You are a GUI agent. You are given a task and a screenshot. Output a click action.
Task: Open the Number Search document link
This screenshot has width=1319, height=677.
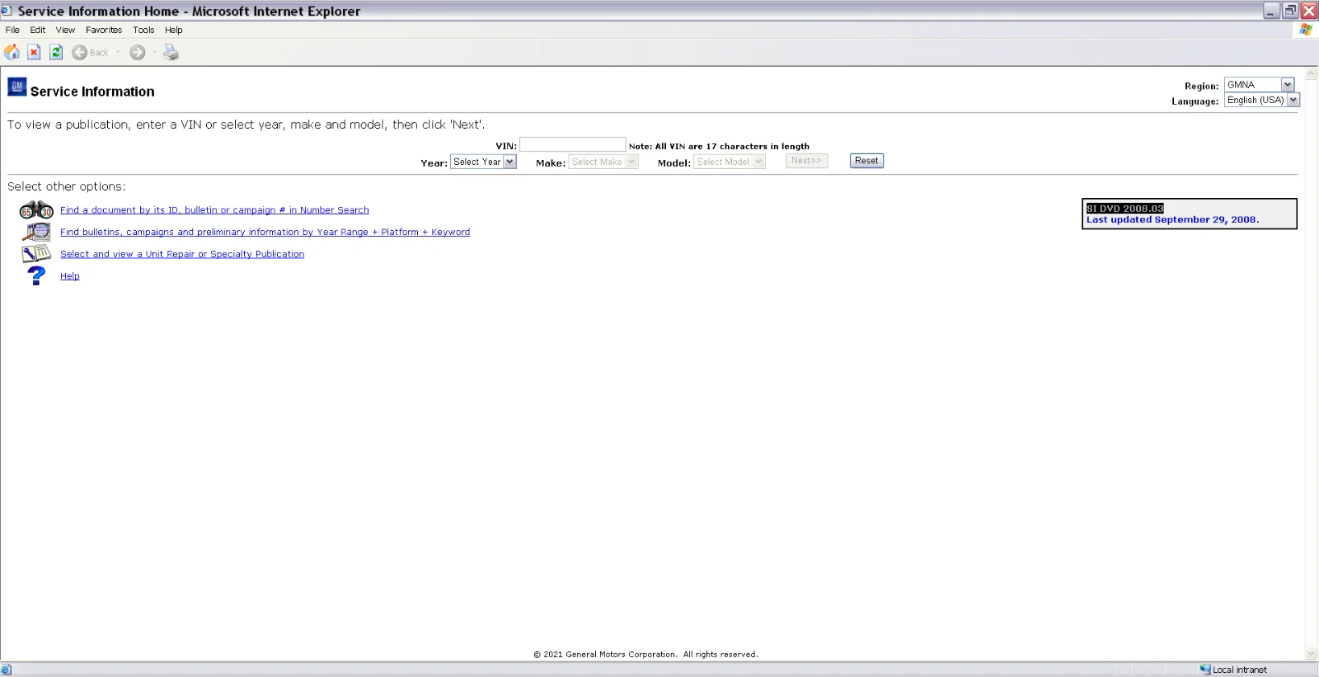click(x=214, y=210)
